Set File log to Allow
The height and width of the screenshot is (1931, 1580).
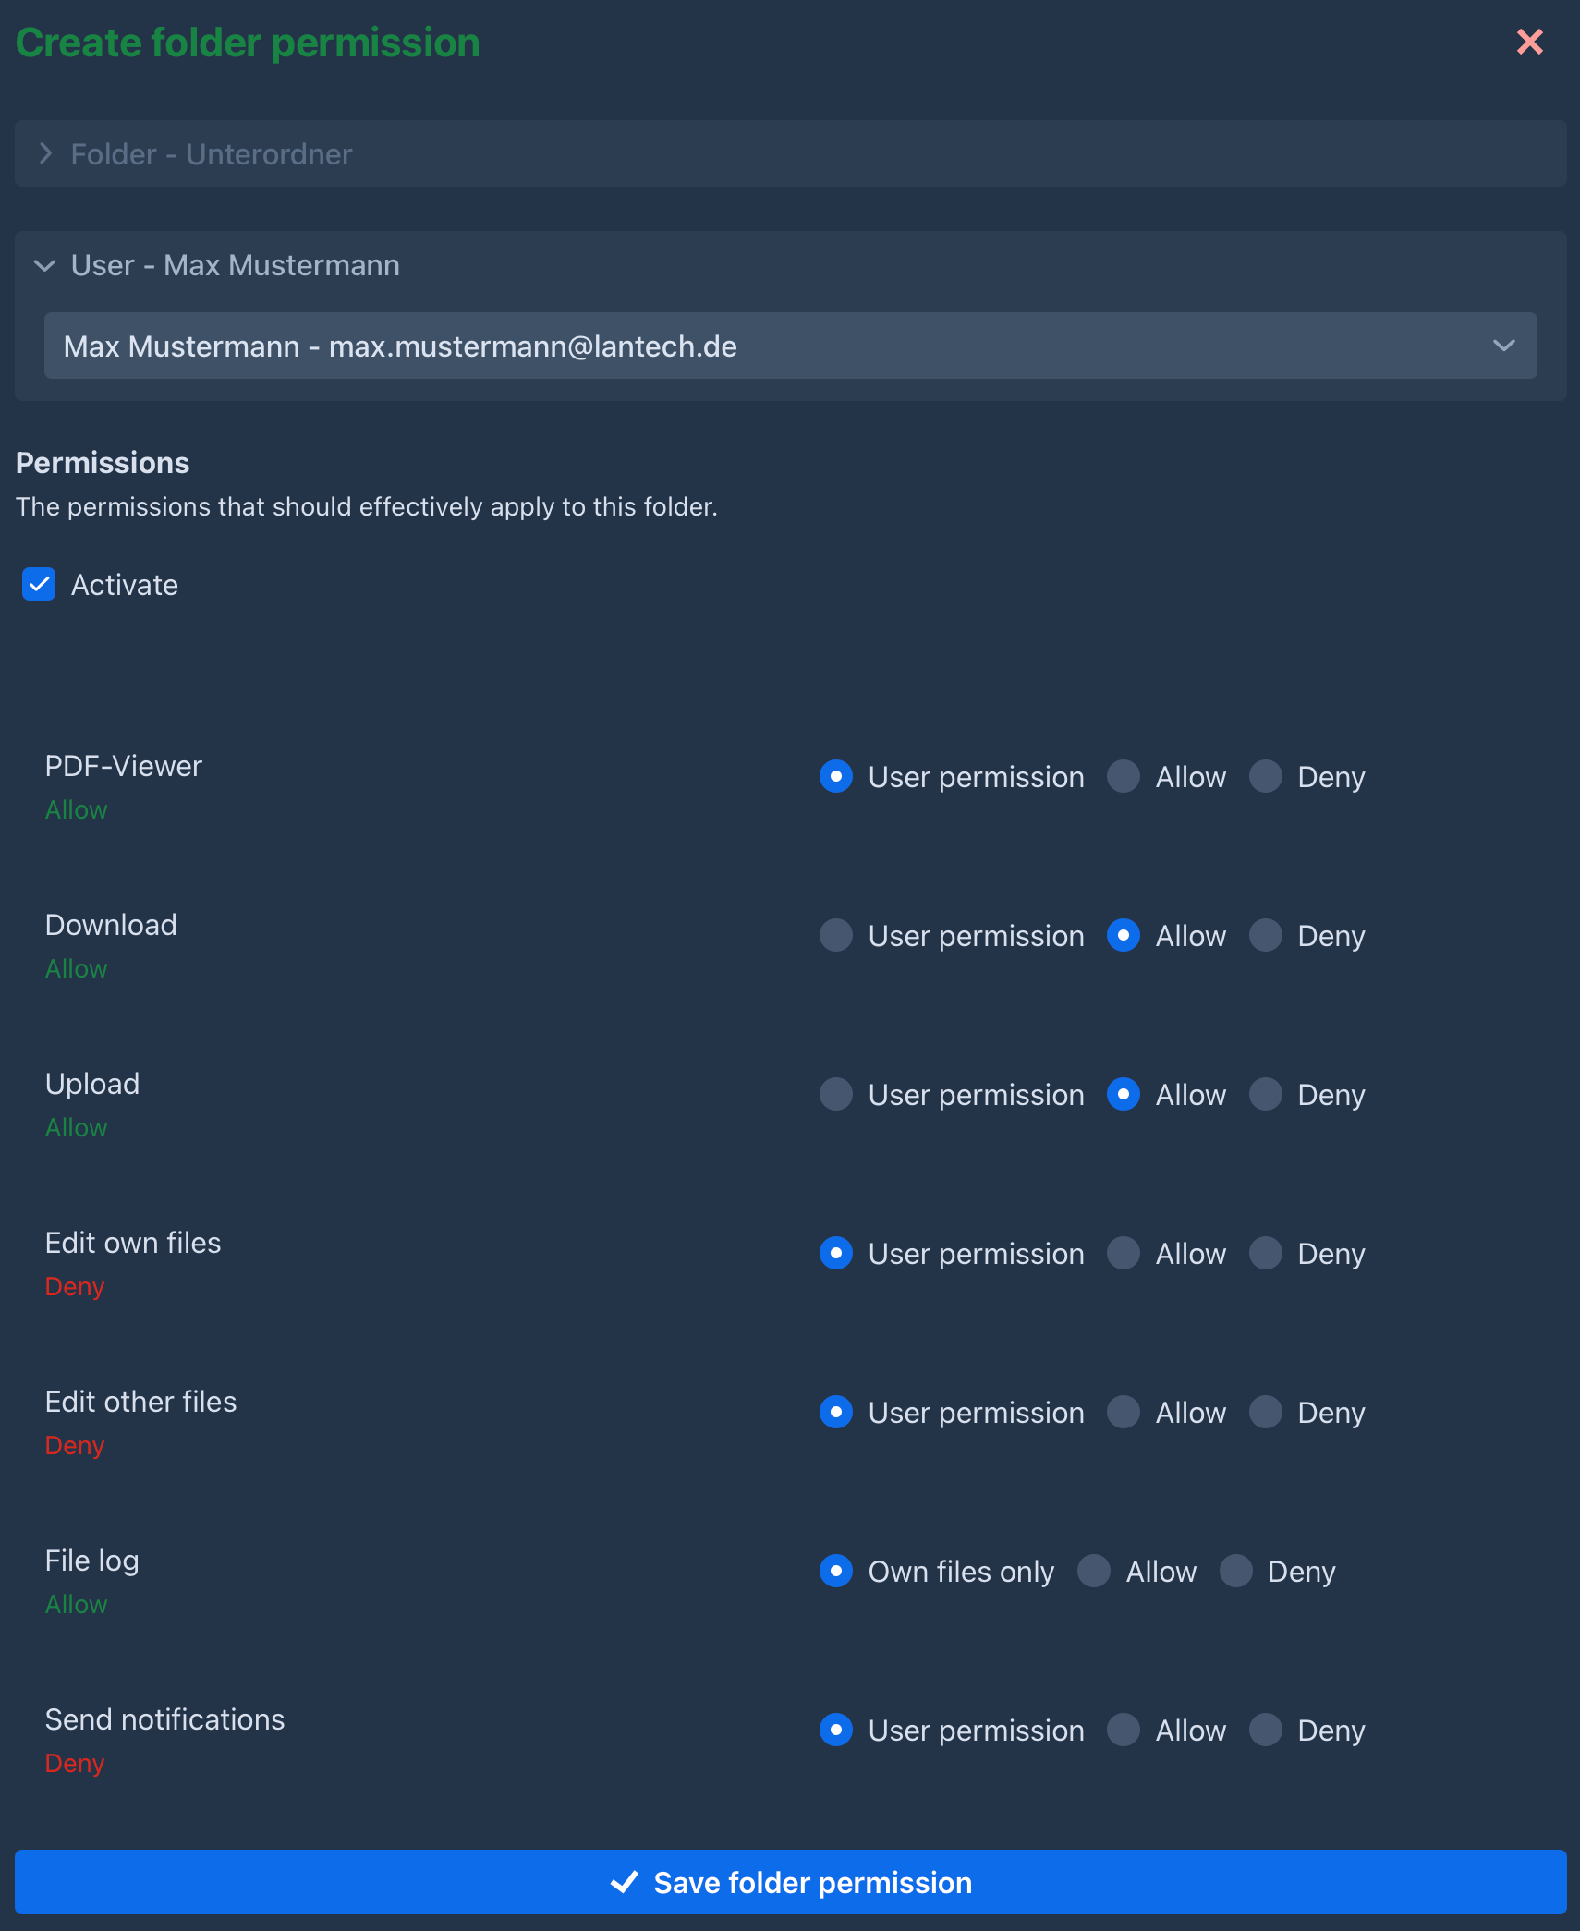(1094, 1571)
